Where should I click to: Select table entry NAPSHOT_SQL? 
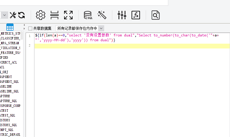pos(9,82)
